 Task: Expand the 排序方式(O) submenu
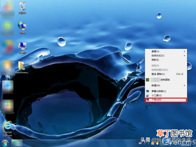tap(166, 56)
